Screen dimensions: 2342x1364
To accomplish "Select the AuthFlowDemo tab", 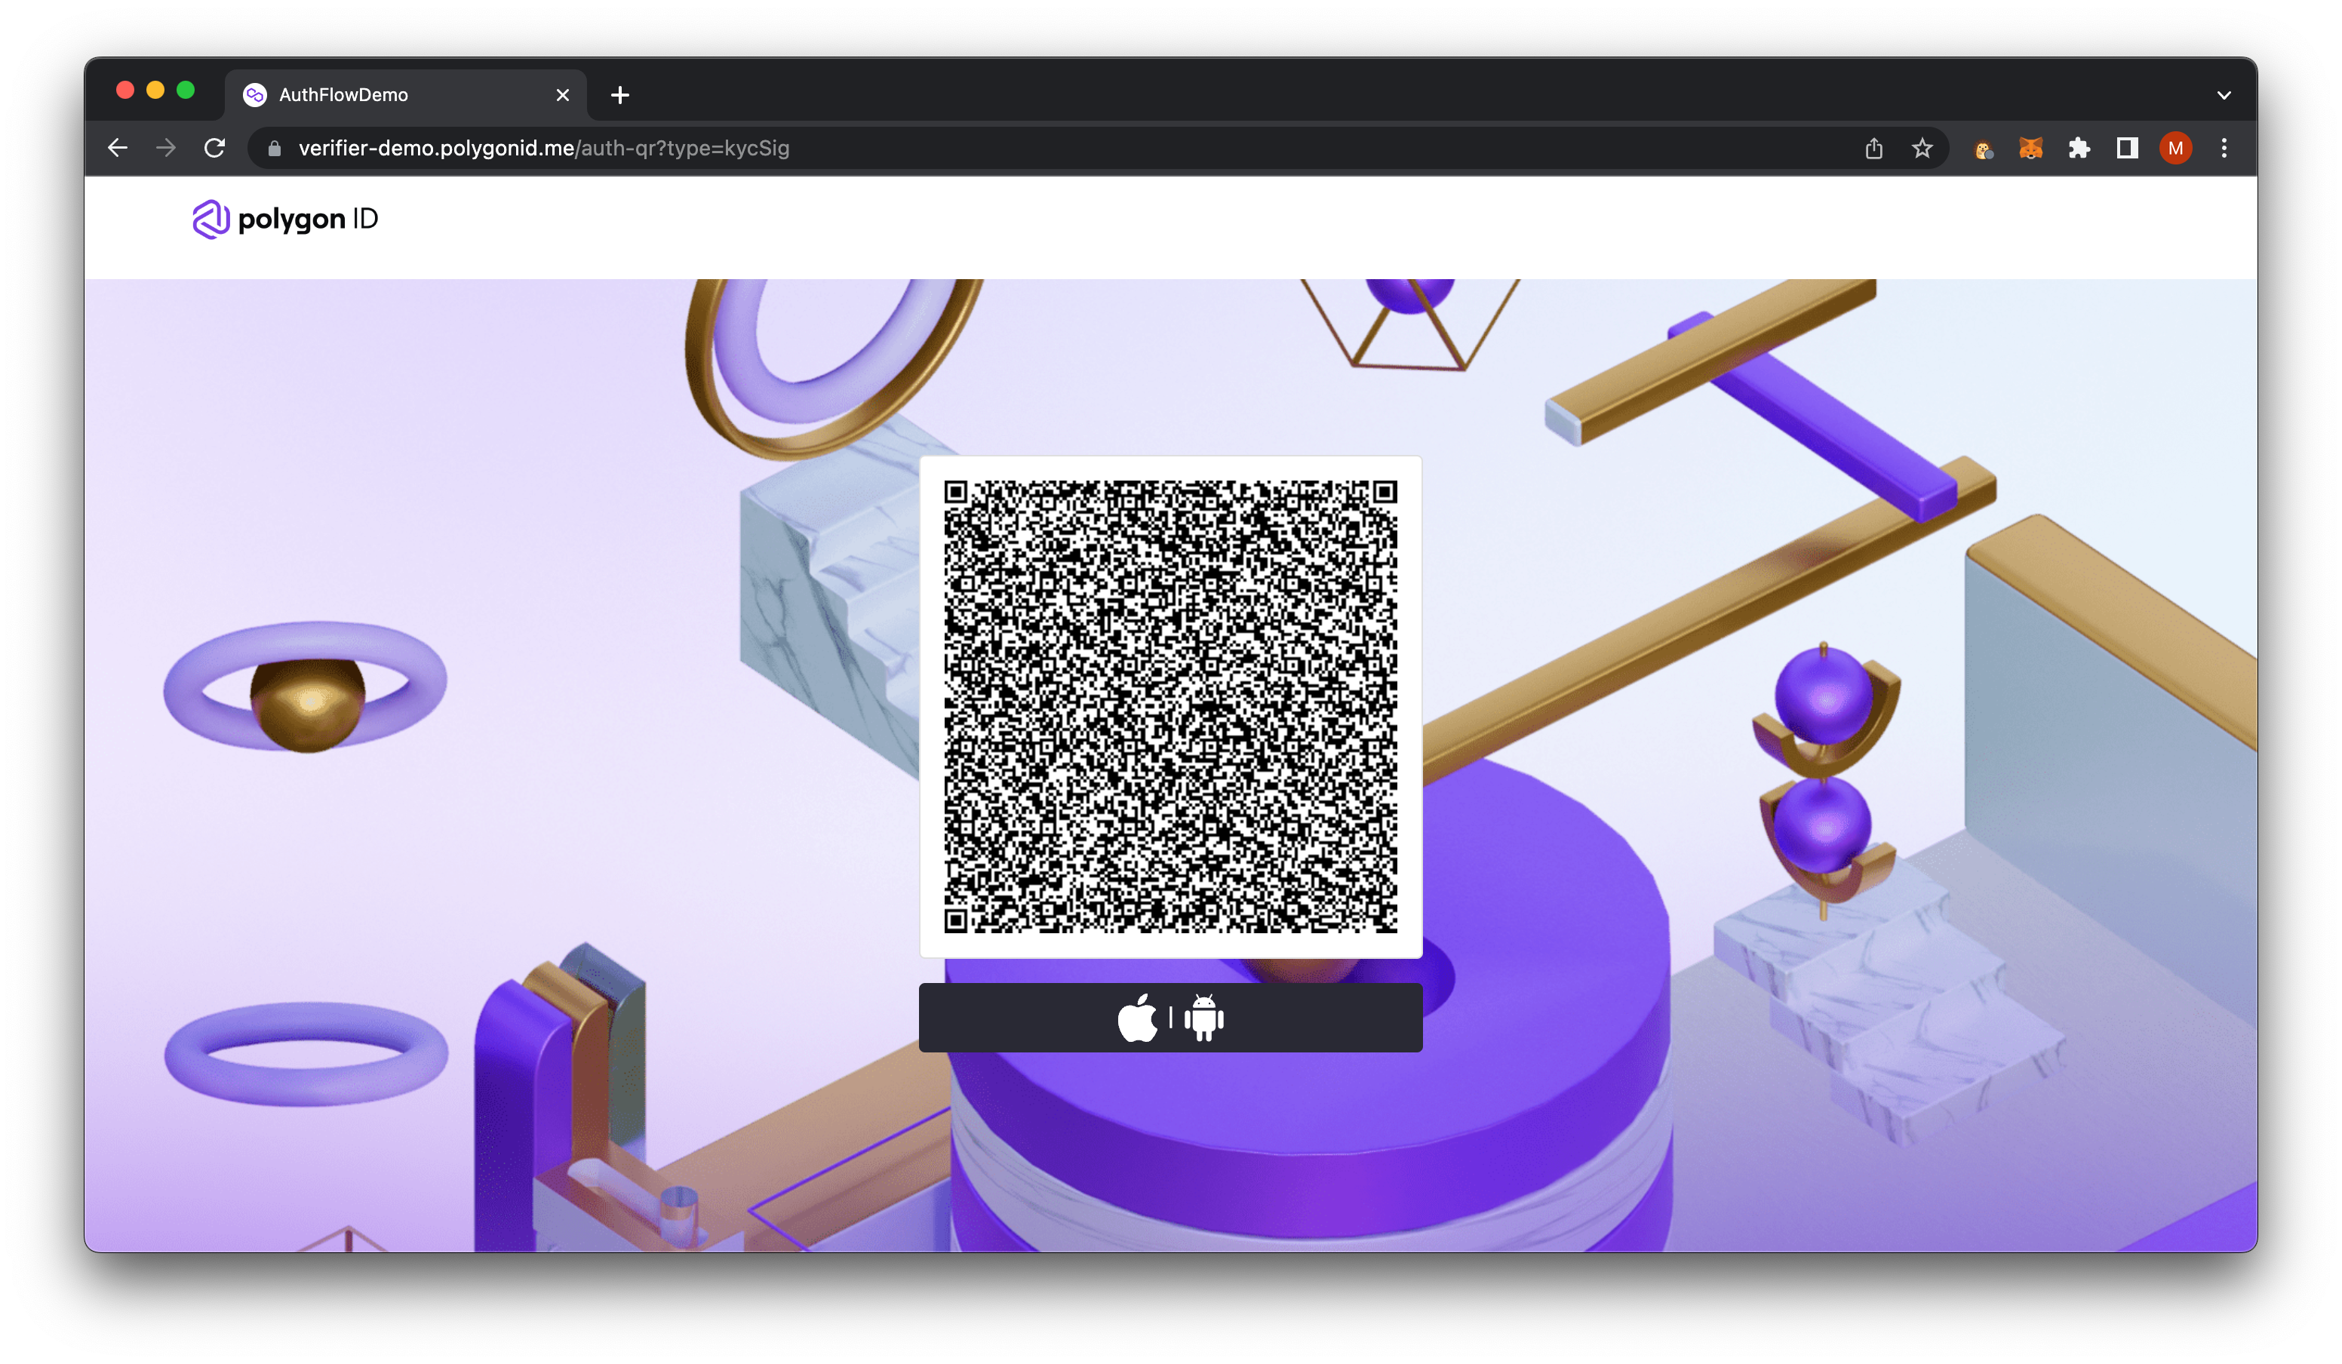I will coord(405,95).
